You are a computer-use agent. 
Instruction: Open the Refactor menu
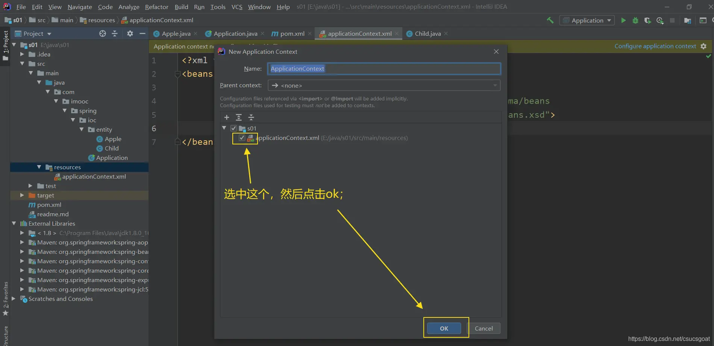[x=156, y=7]
